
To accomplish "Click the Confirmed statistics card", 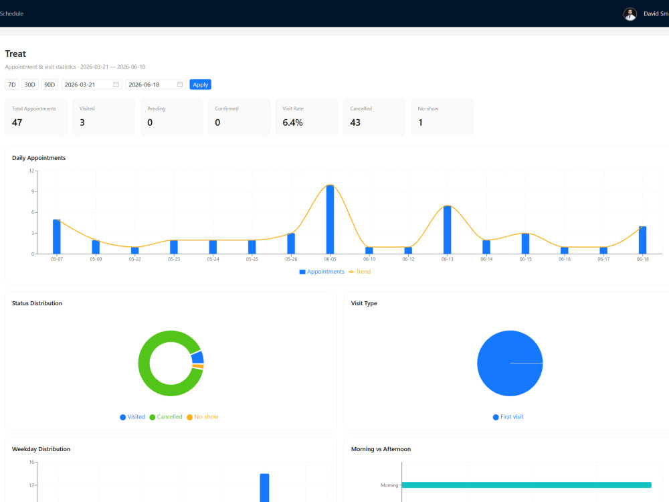I will click(x=239, y=117).
